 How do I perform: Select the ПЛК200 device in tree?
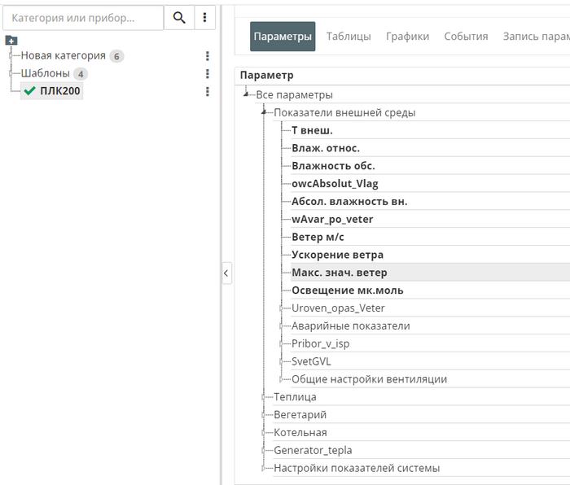pyautogui.click(x=60, y=91)
